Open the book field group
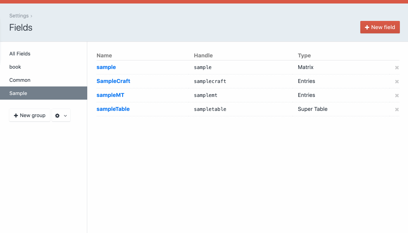This screenshot has height=233, width=408. tap(15, 67)
